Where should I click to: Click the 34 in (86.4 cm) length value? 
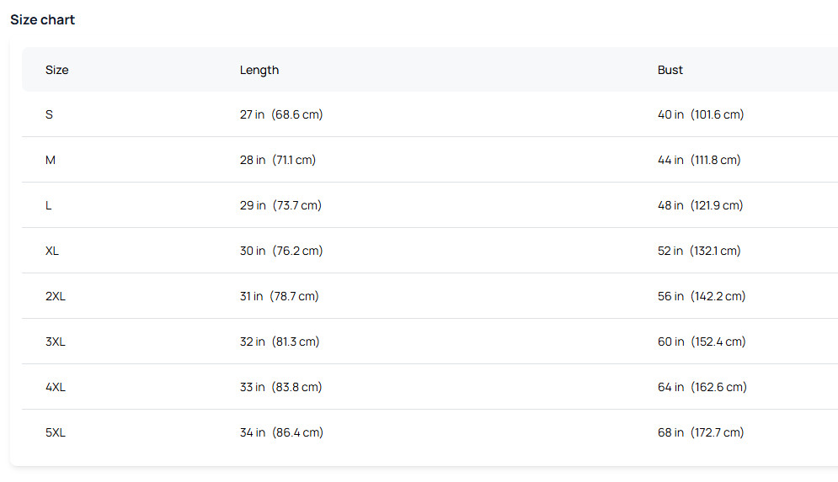coord(281,432)
